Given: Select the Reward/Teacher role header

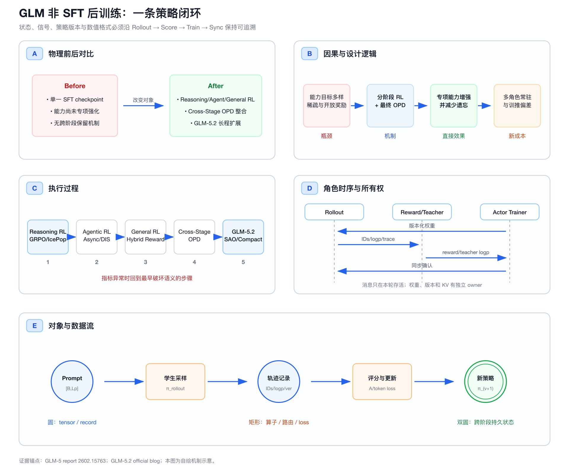Looking at the screenshot, I should (x=422, y=212).
